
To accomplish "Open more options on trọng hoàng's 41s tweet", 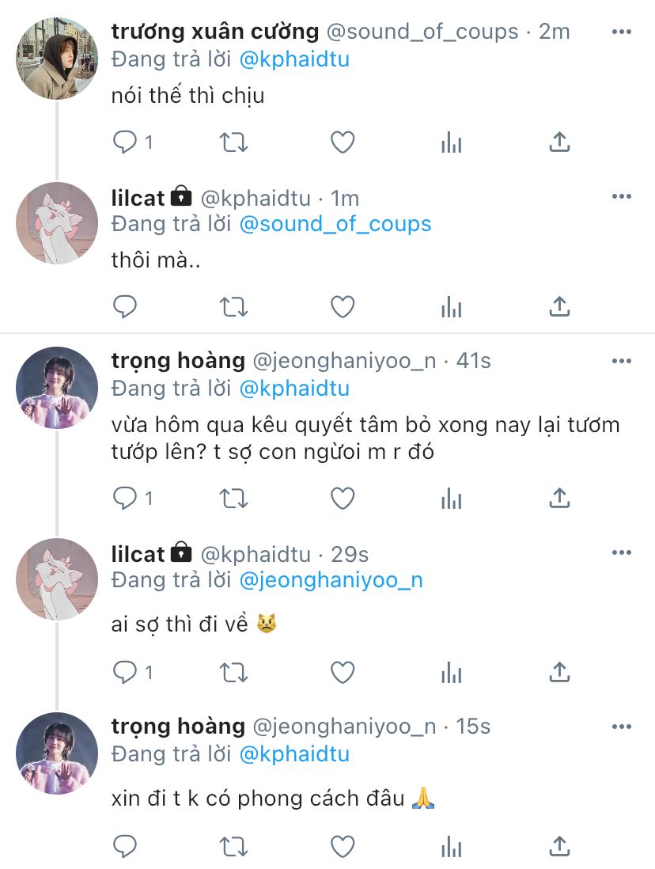I will pos(622,361).
